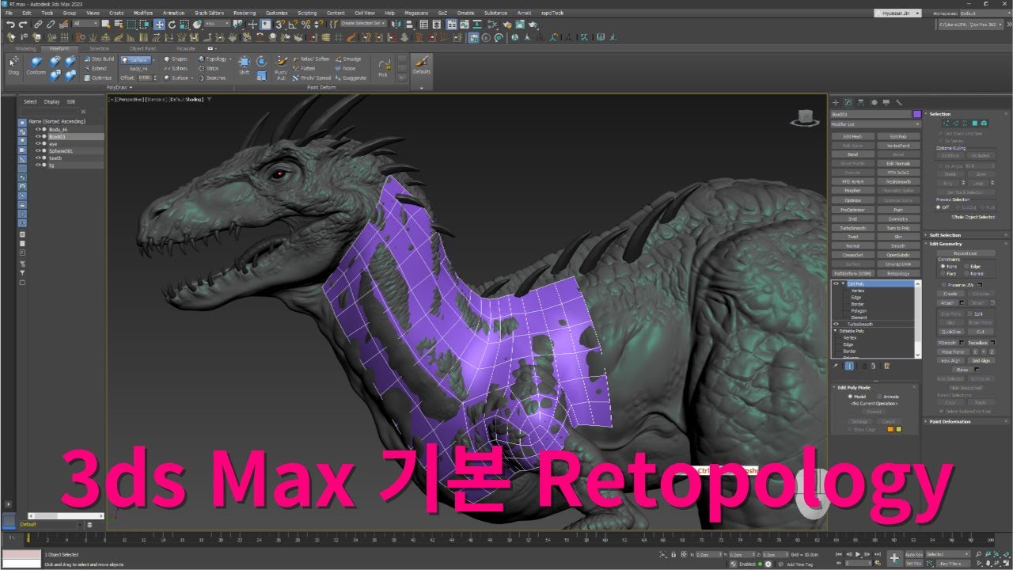Switch to the Modeling ribbon tab
This screenshot has height=570, width=1013.
25,48
